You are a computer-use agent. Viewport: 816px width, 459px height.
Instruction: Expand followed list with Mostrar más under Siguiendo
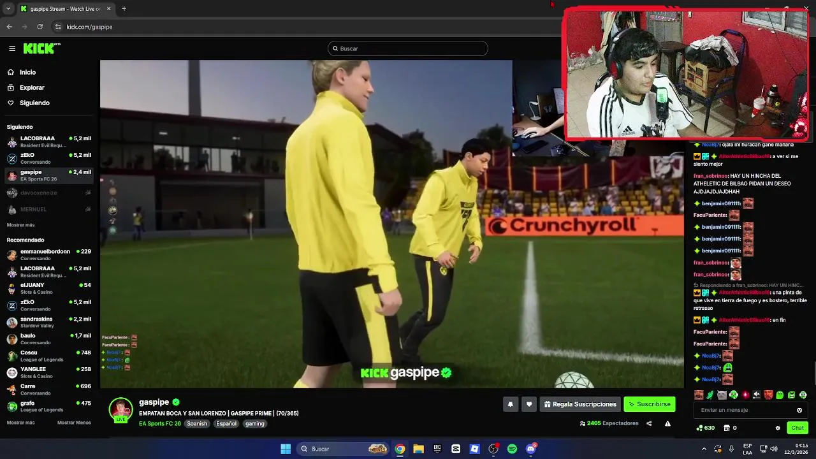point(21,225)
